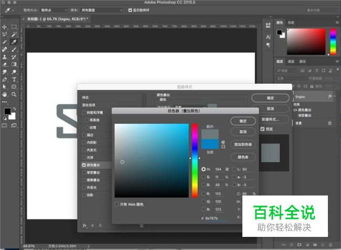Select the Rounded Rectangle shape tool
The height and width of the screenshot is (250, 341).
point(14,87)
